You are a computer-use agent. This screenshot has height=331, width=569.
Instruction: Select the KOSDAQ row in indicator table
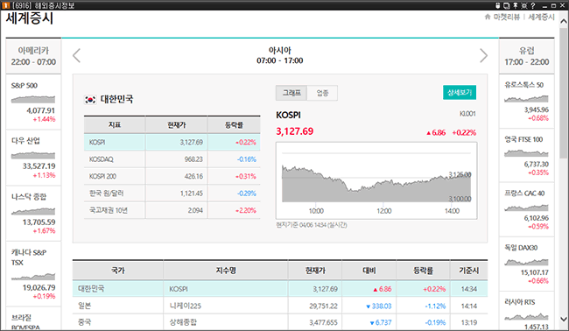(172, 159)
